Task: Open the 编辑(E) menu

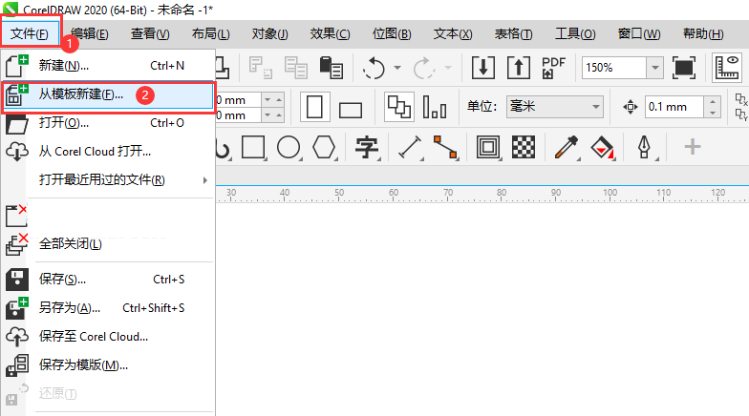Action: (x=90, y=34)
